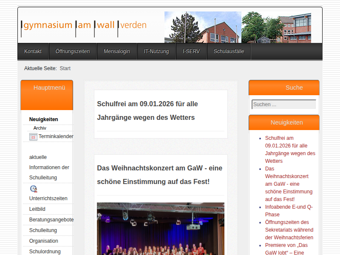Open the Archiv submenu entry
The image size is (340, 255).
(x=40, y=128)
